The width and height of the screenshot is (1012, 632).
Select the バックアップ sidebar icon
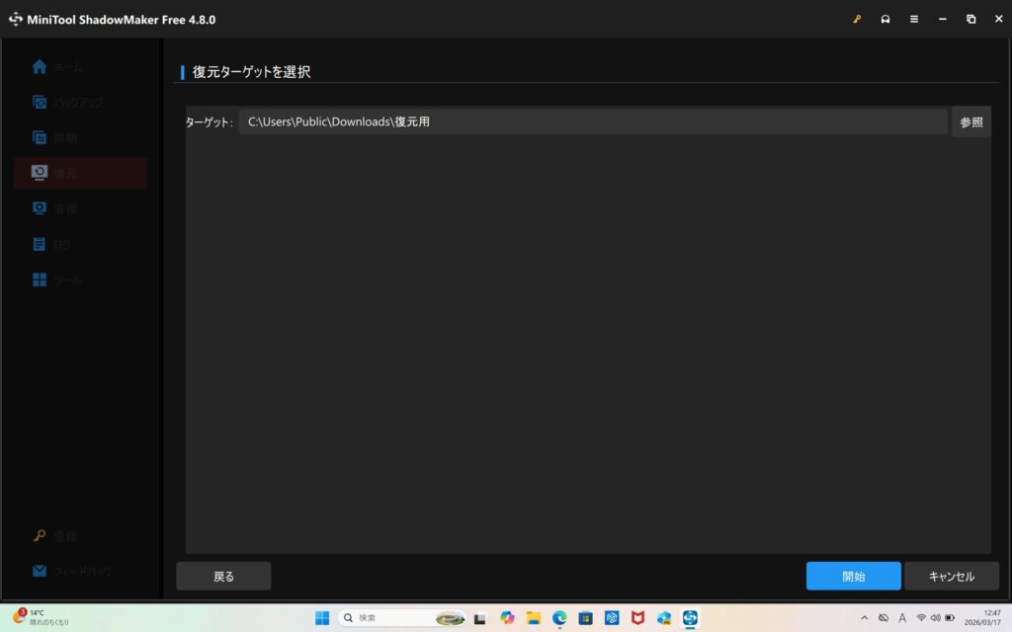coord(40,102)
